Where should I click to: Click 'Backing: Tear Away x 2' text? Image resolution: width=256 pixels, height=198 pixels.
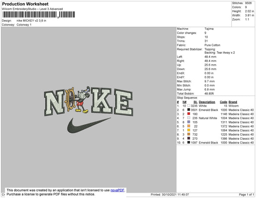click(x=220, y=52)
